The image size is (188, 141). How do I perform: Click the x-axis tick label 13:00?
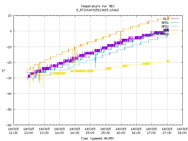(29, 133)
